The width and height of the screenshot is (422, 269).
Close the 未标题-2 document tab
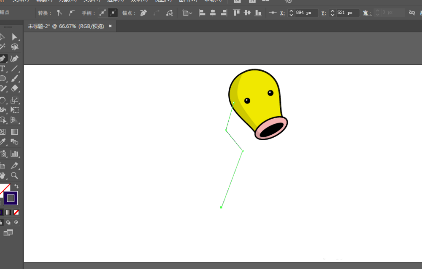[110, 26]
